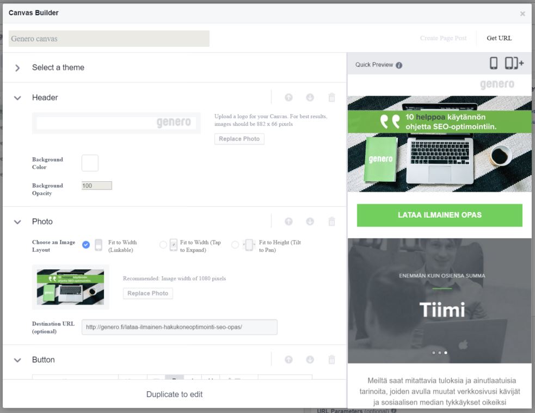
Task: Select Fit to Width (Linkable) layout
Action: tap(86, 245)
